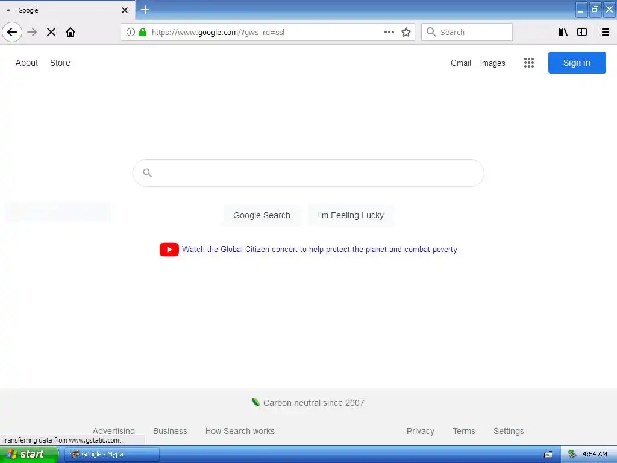Image resolution: width=617 pixels, height=463 pixels.
Task: Click the 4:54 AM clock
Action: tap(595, 454)
